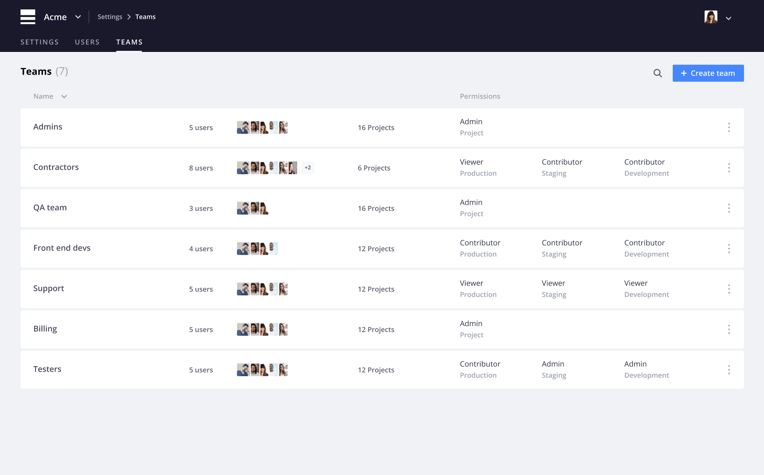Open the three-dot menu for Testers team

[729, 370]
